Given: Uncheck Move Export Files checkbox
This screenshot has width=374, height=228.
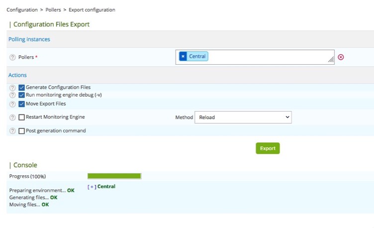Looking at the screenshot, I should (21, 104).
